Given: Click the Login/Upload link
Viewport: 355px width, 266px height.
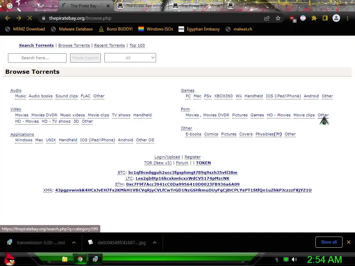Looking at the screenshot, I should coord(167,157).
